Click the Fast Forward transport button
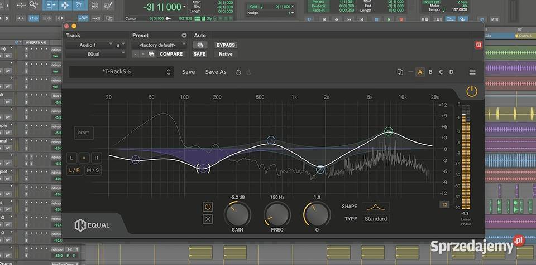The image size is (536, 265). [x=349, y=19]
